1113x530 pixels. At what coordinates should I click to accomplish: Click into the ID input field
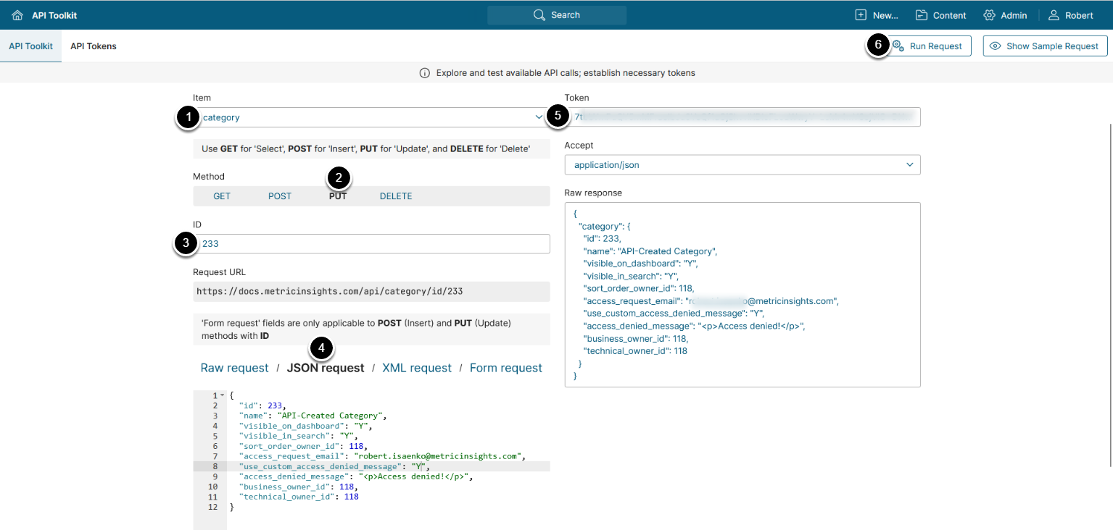tap(373, 244)
